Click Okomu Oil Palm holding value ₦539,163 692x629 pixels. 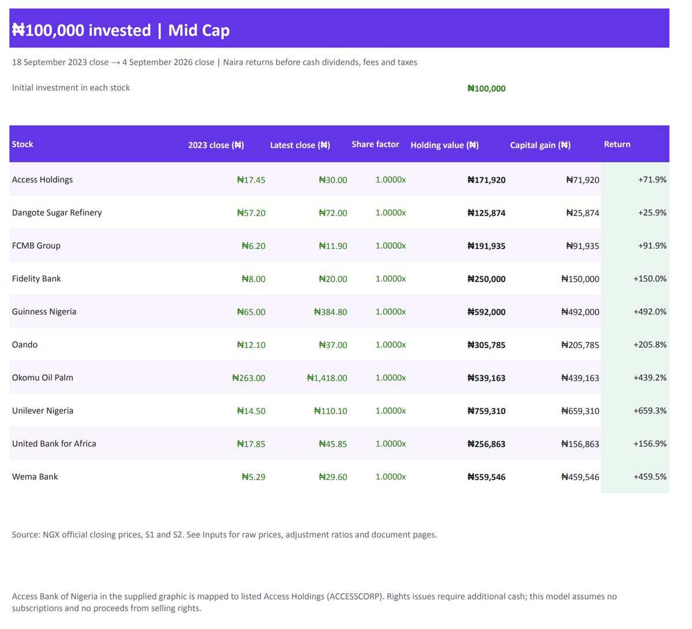point(487,378)
